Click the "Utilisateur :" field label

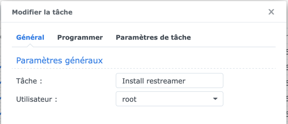37,99
